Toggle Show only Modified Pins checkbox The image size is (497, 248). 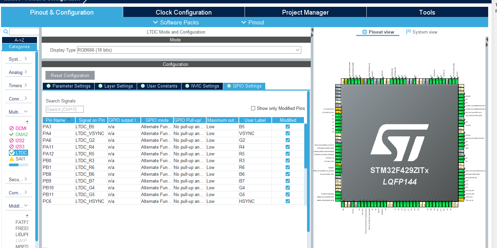[x=253, y=108]
